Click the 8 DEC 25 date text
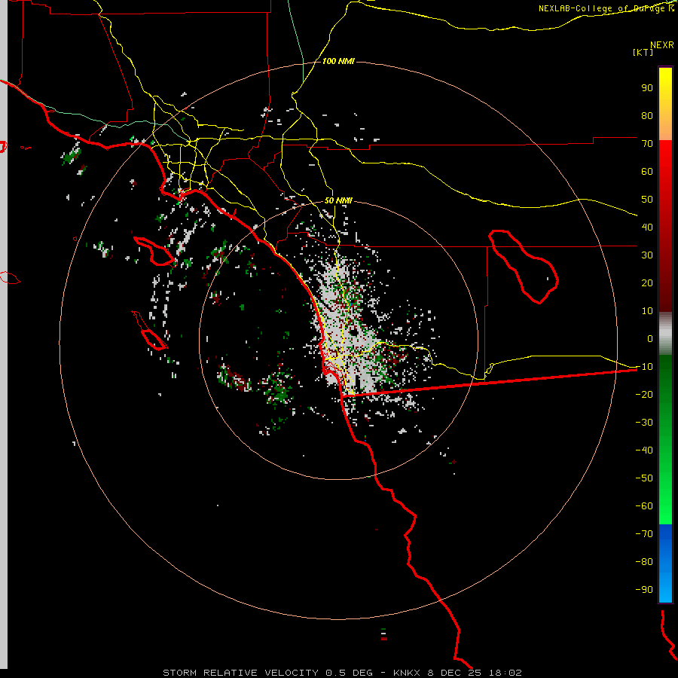 point(454,673)
